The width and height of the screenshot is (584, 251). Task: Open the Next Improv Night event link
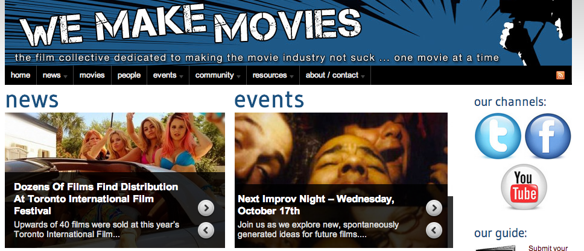tap(316, 205)
